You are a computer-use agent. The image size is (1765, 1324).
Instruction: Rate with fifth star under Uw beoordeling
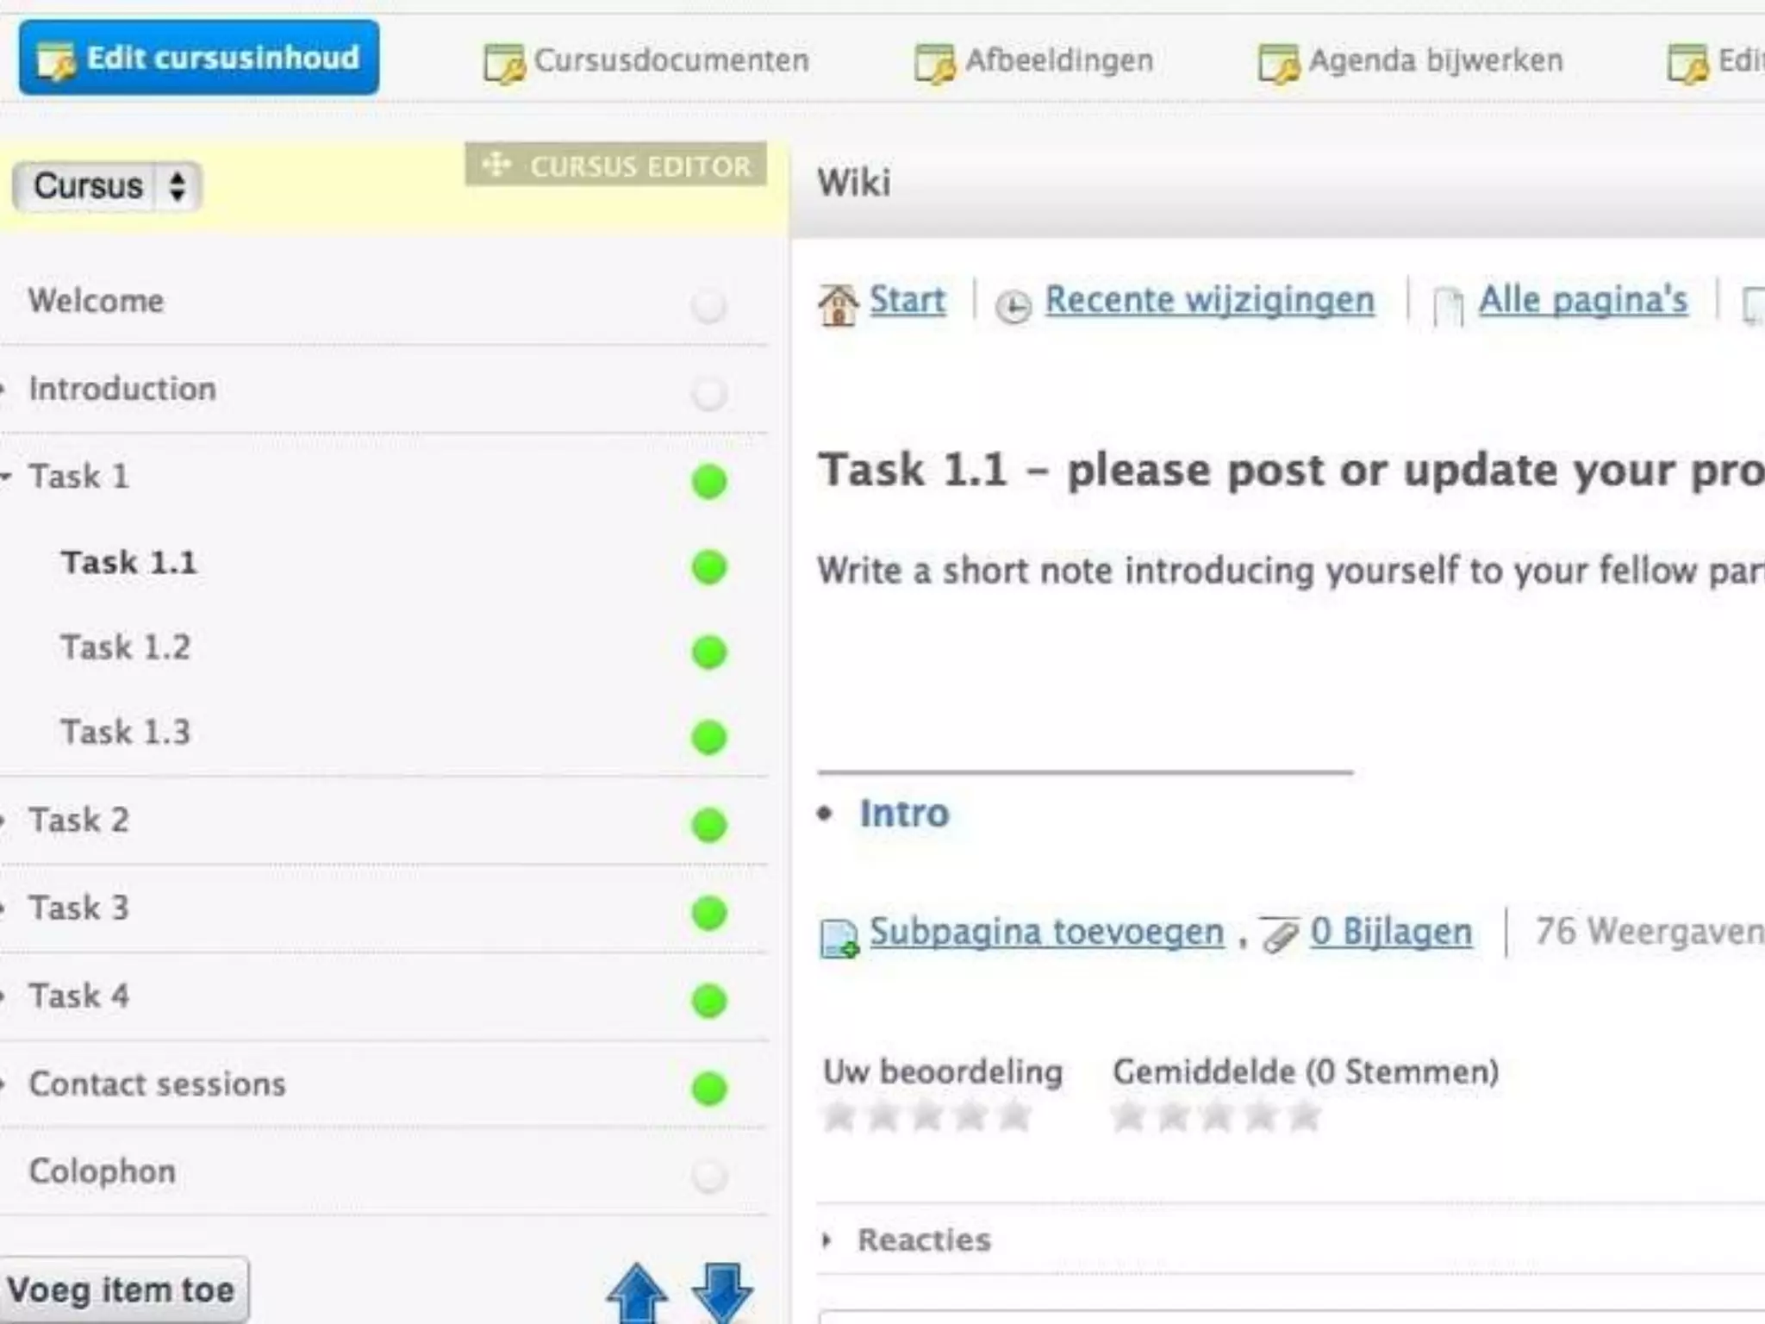[1014, 1116]
